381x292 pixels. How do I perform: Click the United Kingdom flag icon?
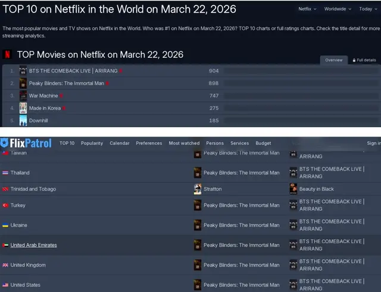click(x=5, y=265)
